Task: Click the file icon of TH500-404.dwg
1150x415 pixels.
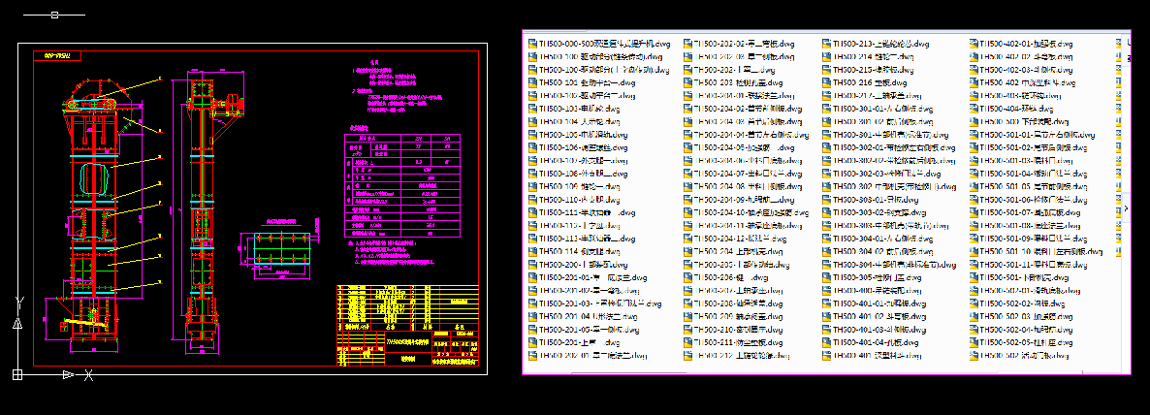Action: 974,110
